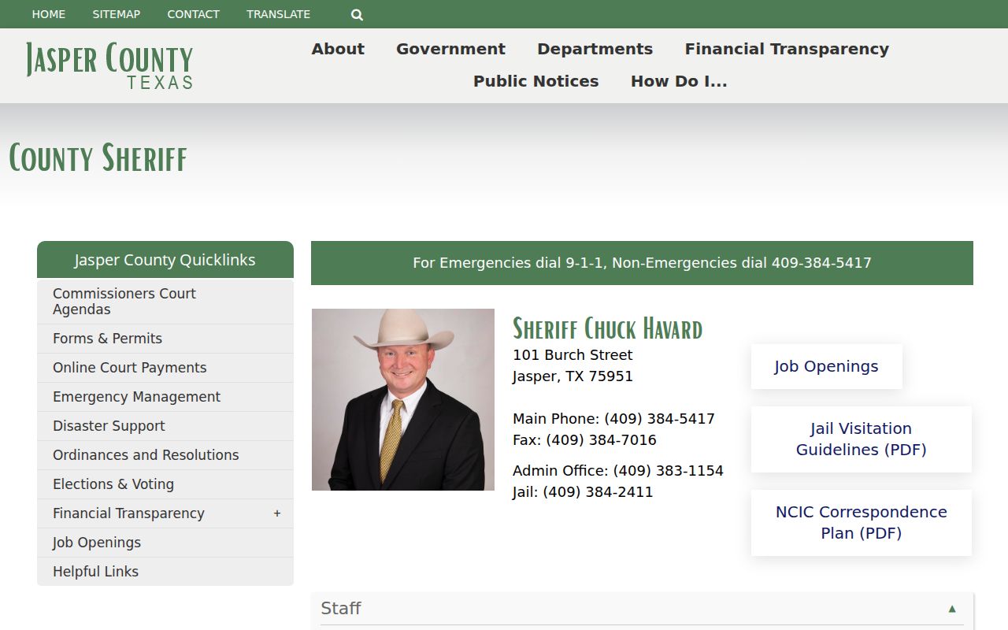Click the 101 Burch Street address line
The image size is (1008, 630).
click(x=573, y=355)
